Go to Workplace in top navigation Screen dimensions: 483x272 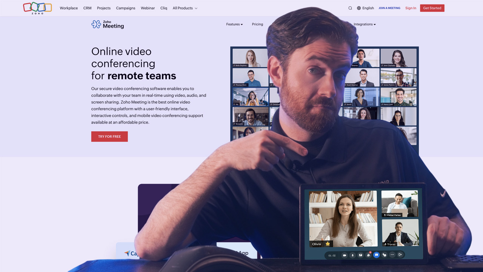tap(69, 8)
